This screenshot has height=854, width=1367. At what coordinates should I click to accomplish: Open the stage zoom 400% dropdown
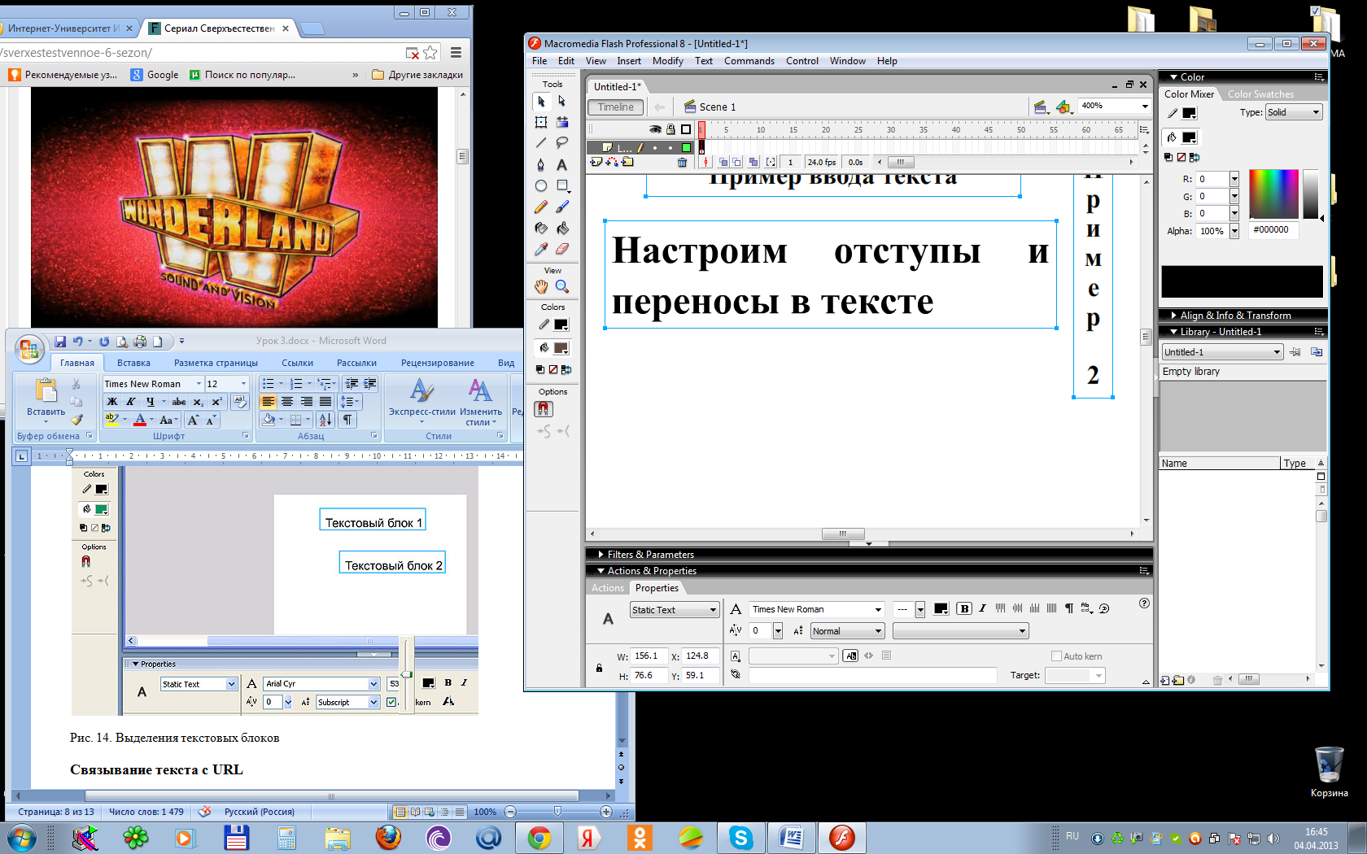click(x=1145, y=107)
